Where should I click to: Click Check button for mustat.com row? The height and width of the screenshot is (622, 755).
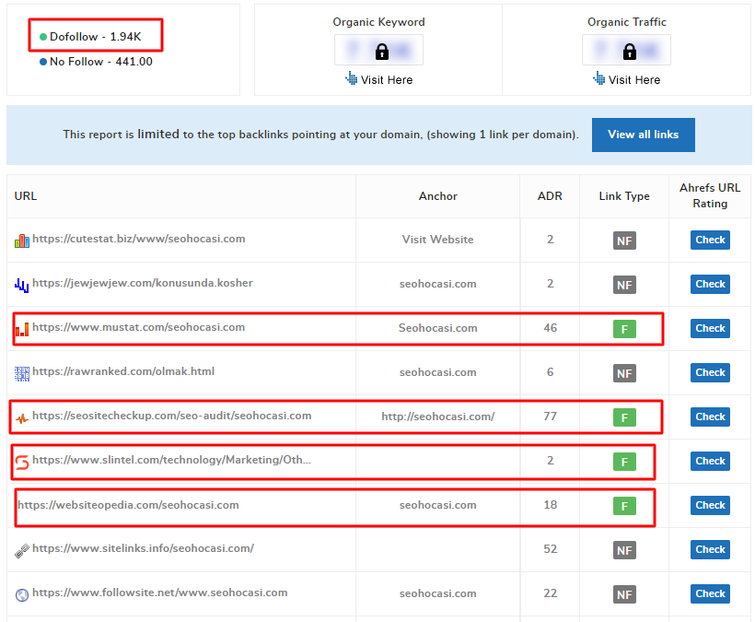coord(710,329)
